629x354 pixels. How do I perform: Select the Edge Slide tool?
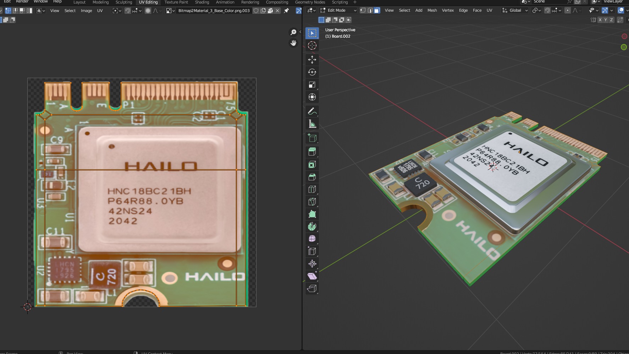[x=312, y=251]
